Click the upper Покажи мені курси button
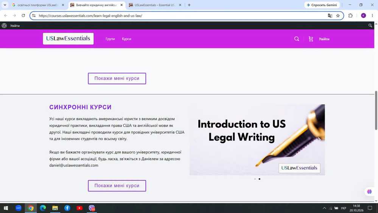 (x=117, y=78)
